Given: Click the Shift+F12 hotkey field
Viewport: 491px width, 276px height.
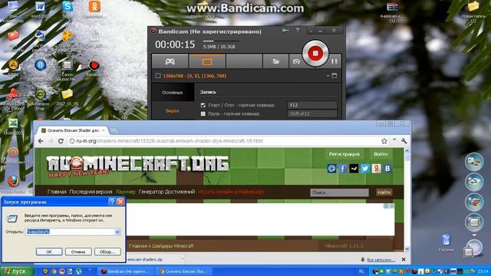Looking at the screenshot, I should click(x=312, y=113).
